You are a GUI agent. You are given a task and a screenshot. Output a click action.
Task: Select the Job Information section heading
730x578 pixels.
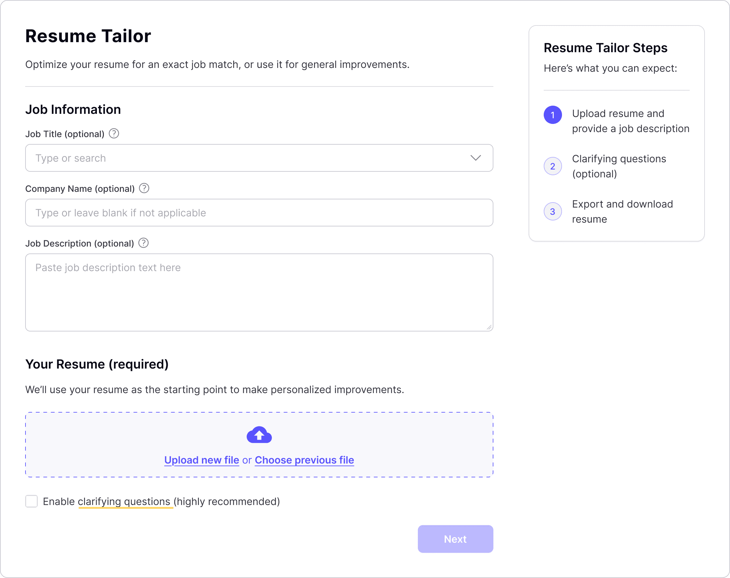pyautogui.click(x=73, y=109)
